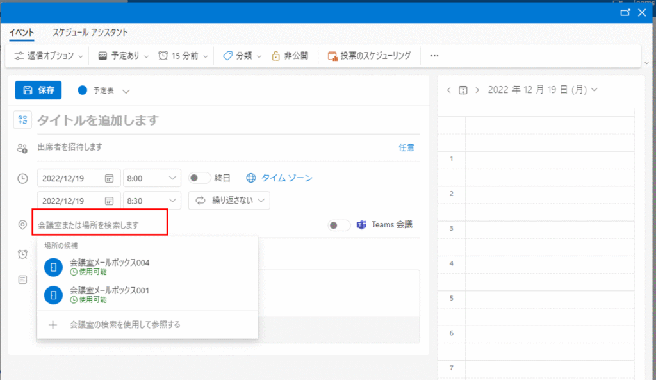The width and height of the screenshot is (656, 380).
Task: Click the 保存 save button
Action: tap(38, 90)
